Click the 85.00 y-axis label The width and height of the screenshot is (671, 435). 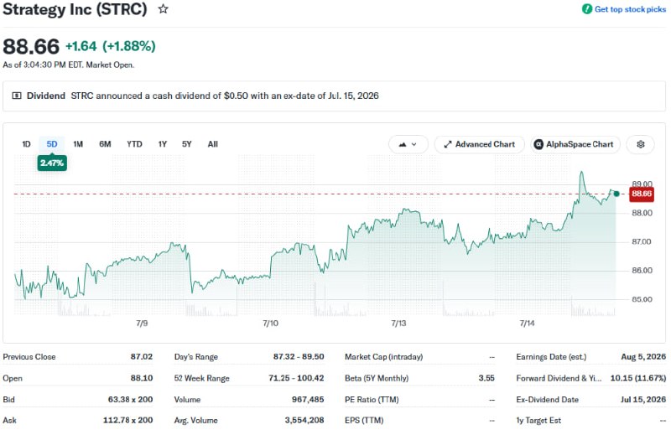(x=642, y=299)
